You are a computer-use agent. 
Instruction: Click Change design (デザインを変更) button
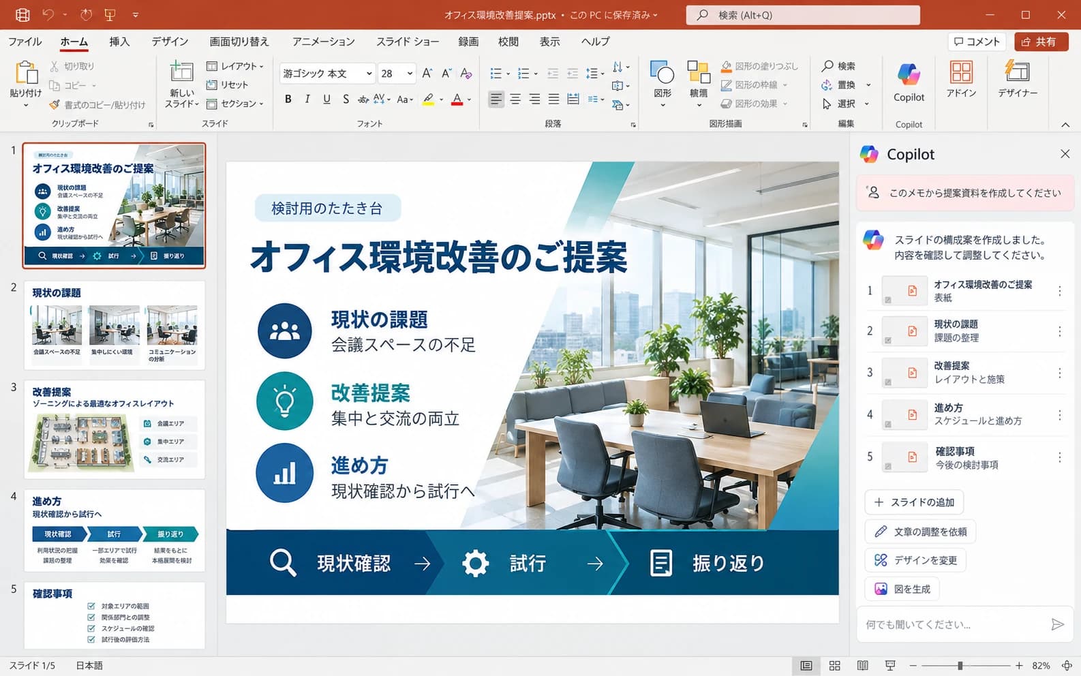pos(915,560)
